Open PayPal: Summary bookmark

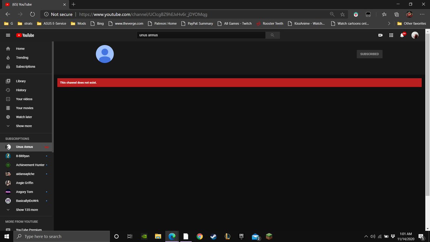197,23
